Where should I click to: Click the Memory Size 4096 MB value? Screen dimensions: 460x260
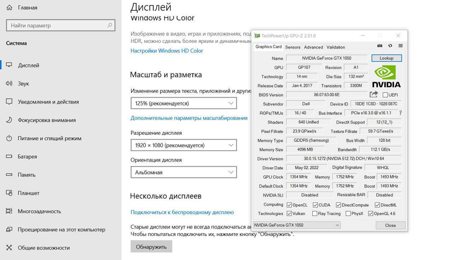pos(305,149)
